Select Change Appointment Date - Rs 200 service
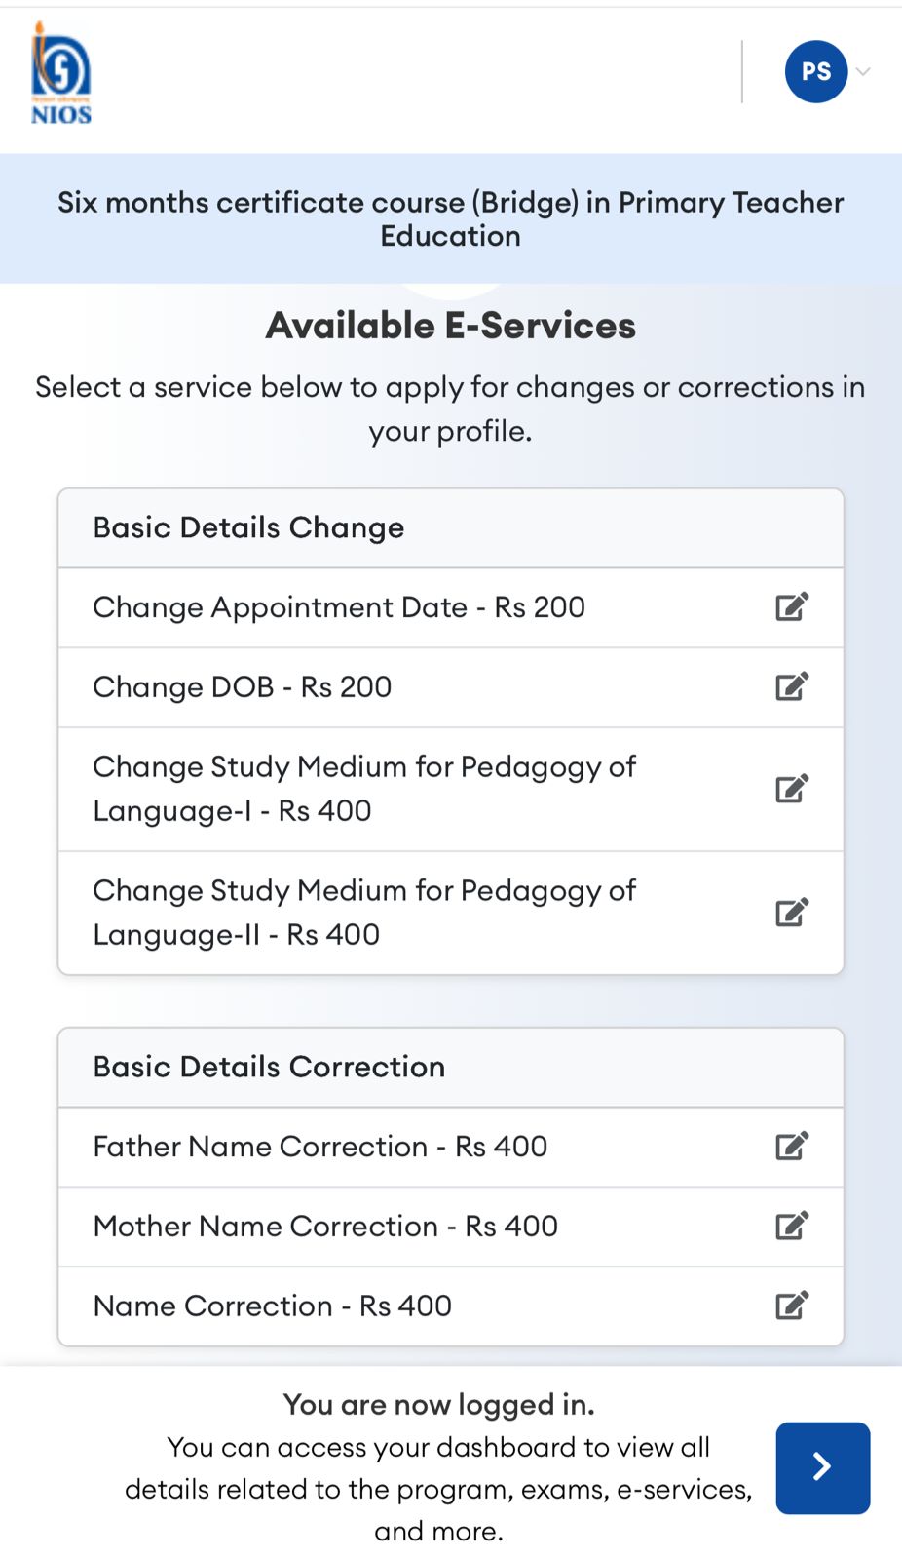This screenshot has width=902, height=1560. pyautogui.click(x=339, y=607)
